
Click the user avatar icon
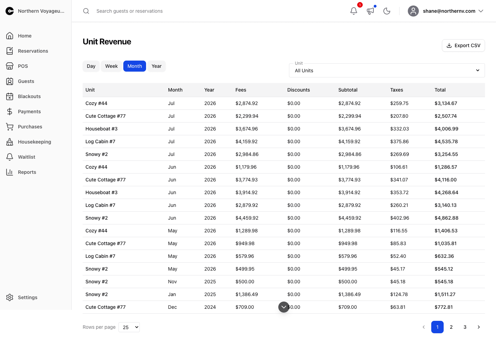413,11
